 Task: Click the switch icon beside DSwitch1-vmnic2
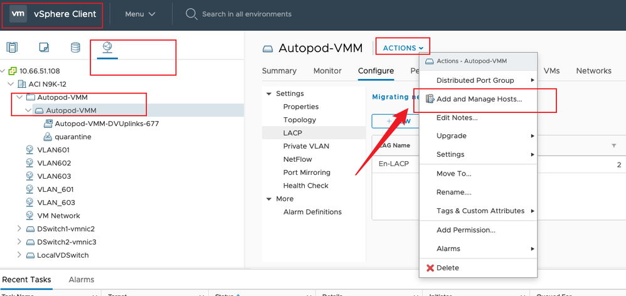click(x=30, y=230)
